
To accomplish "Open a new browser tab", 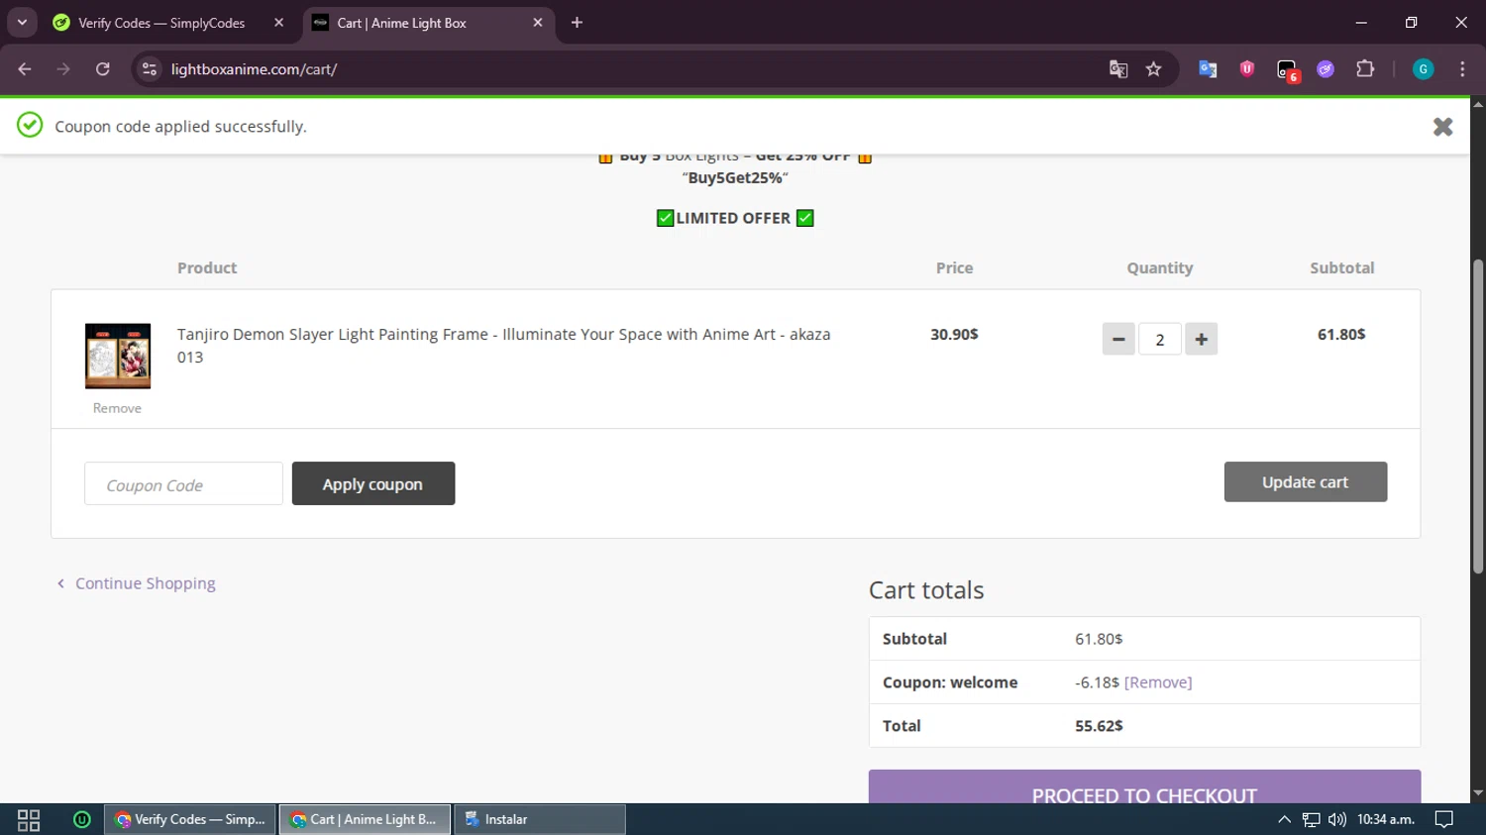I will 577,23.
